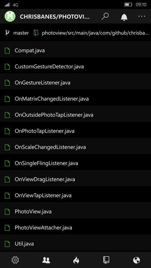The width and height of the screenshot is (151, 268).
Task: Open the three-dots more menu
Action: pyautogui.click(x=142, y=16)
